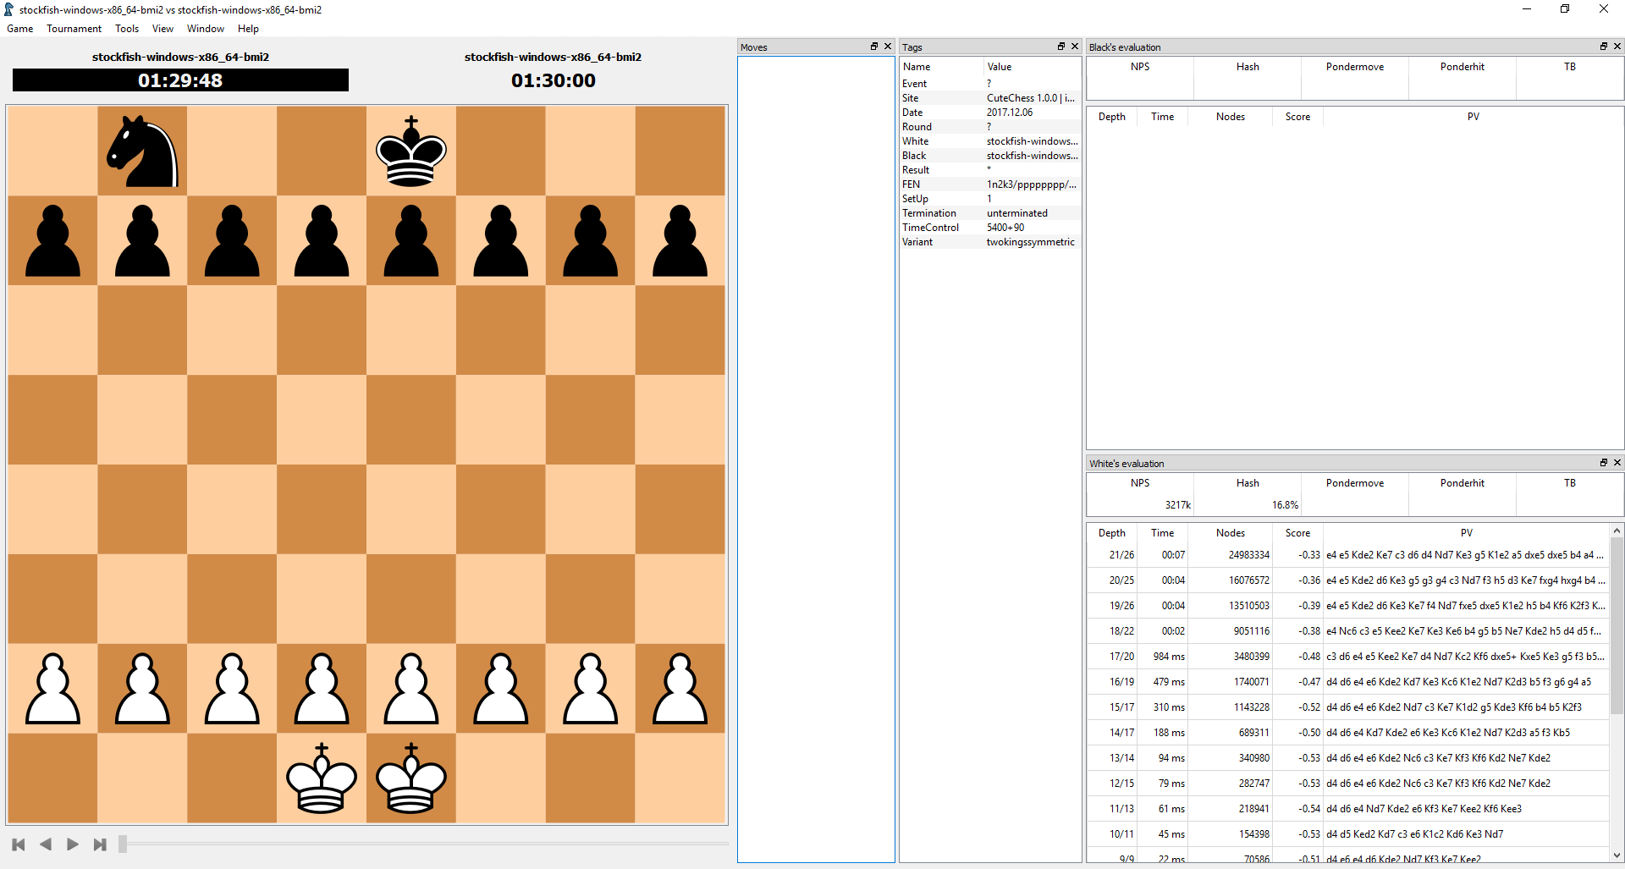Select the Date 2017.12.06 value

1010,113
